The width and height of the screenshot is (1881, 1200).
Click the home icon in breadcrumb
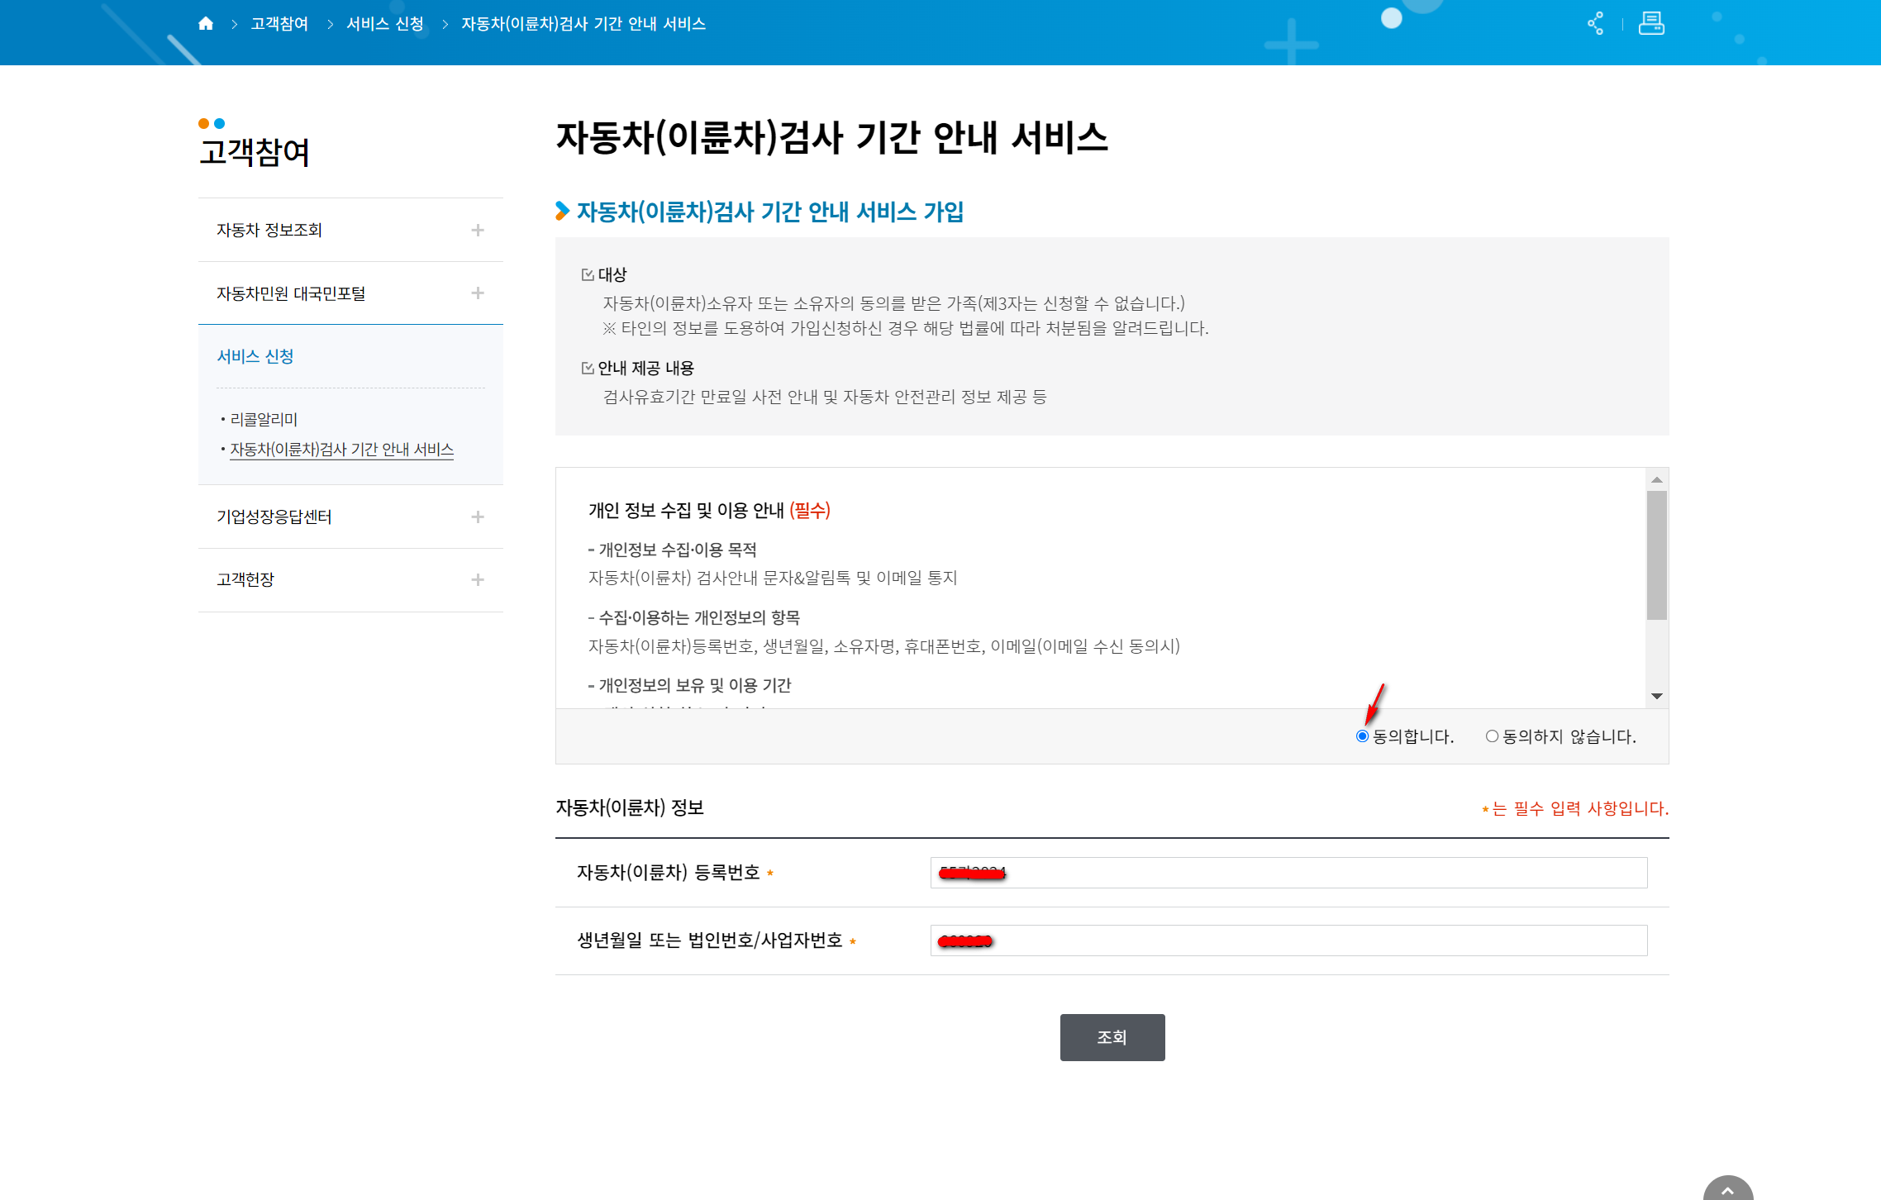tap(206, 24)
